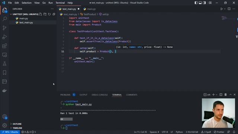
Task: Open the Terminal menu
Action: (x=60, y=3)
